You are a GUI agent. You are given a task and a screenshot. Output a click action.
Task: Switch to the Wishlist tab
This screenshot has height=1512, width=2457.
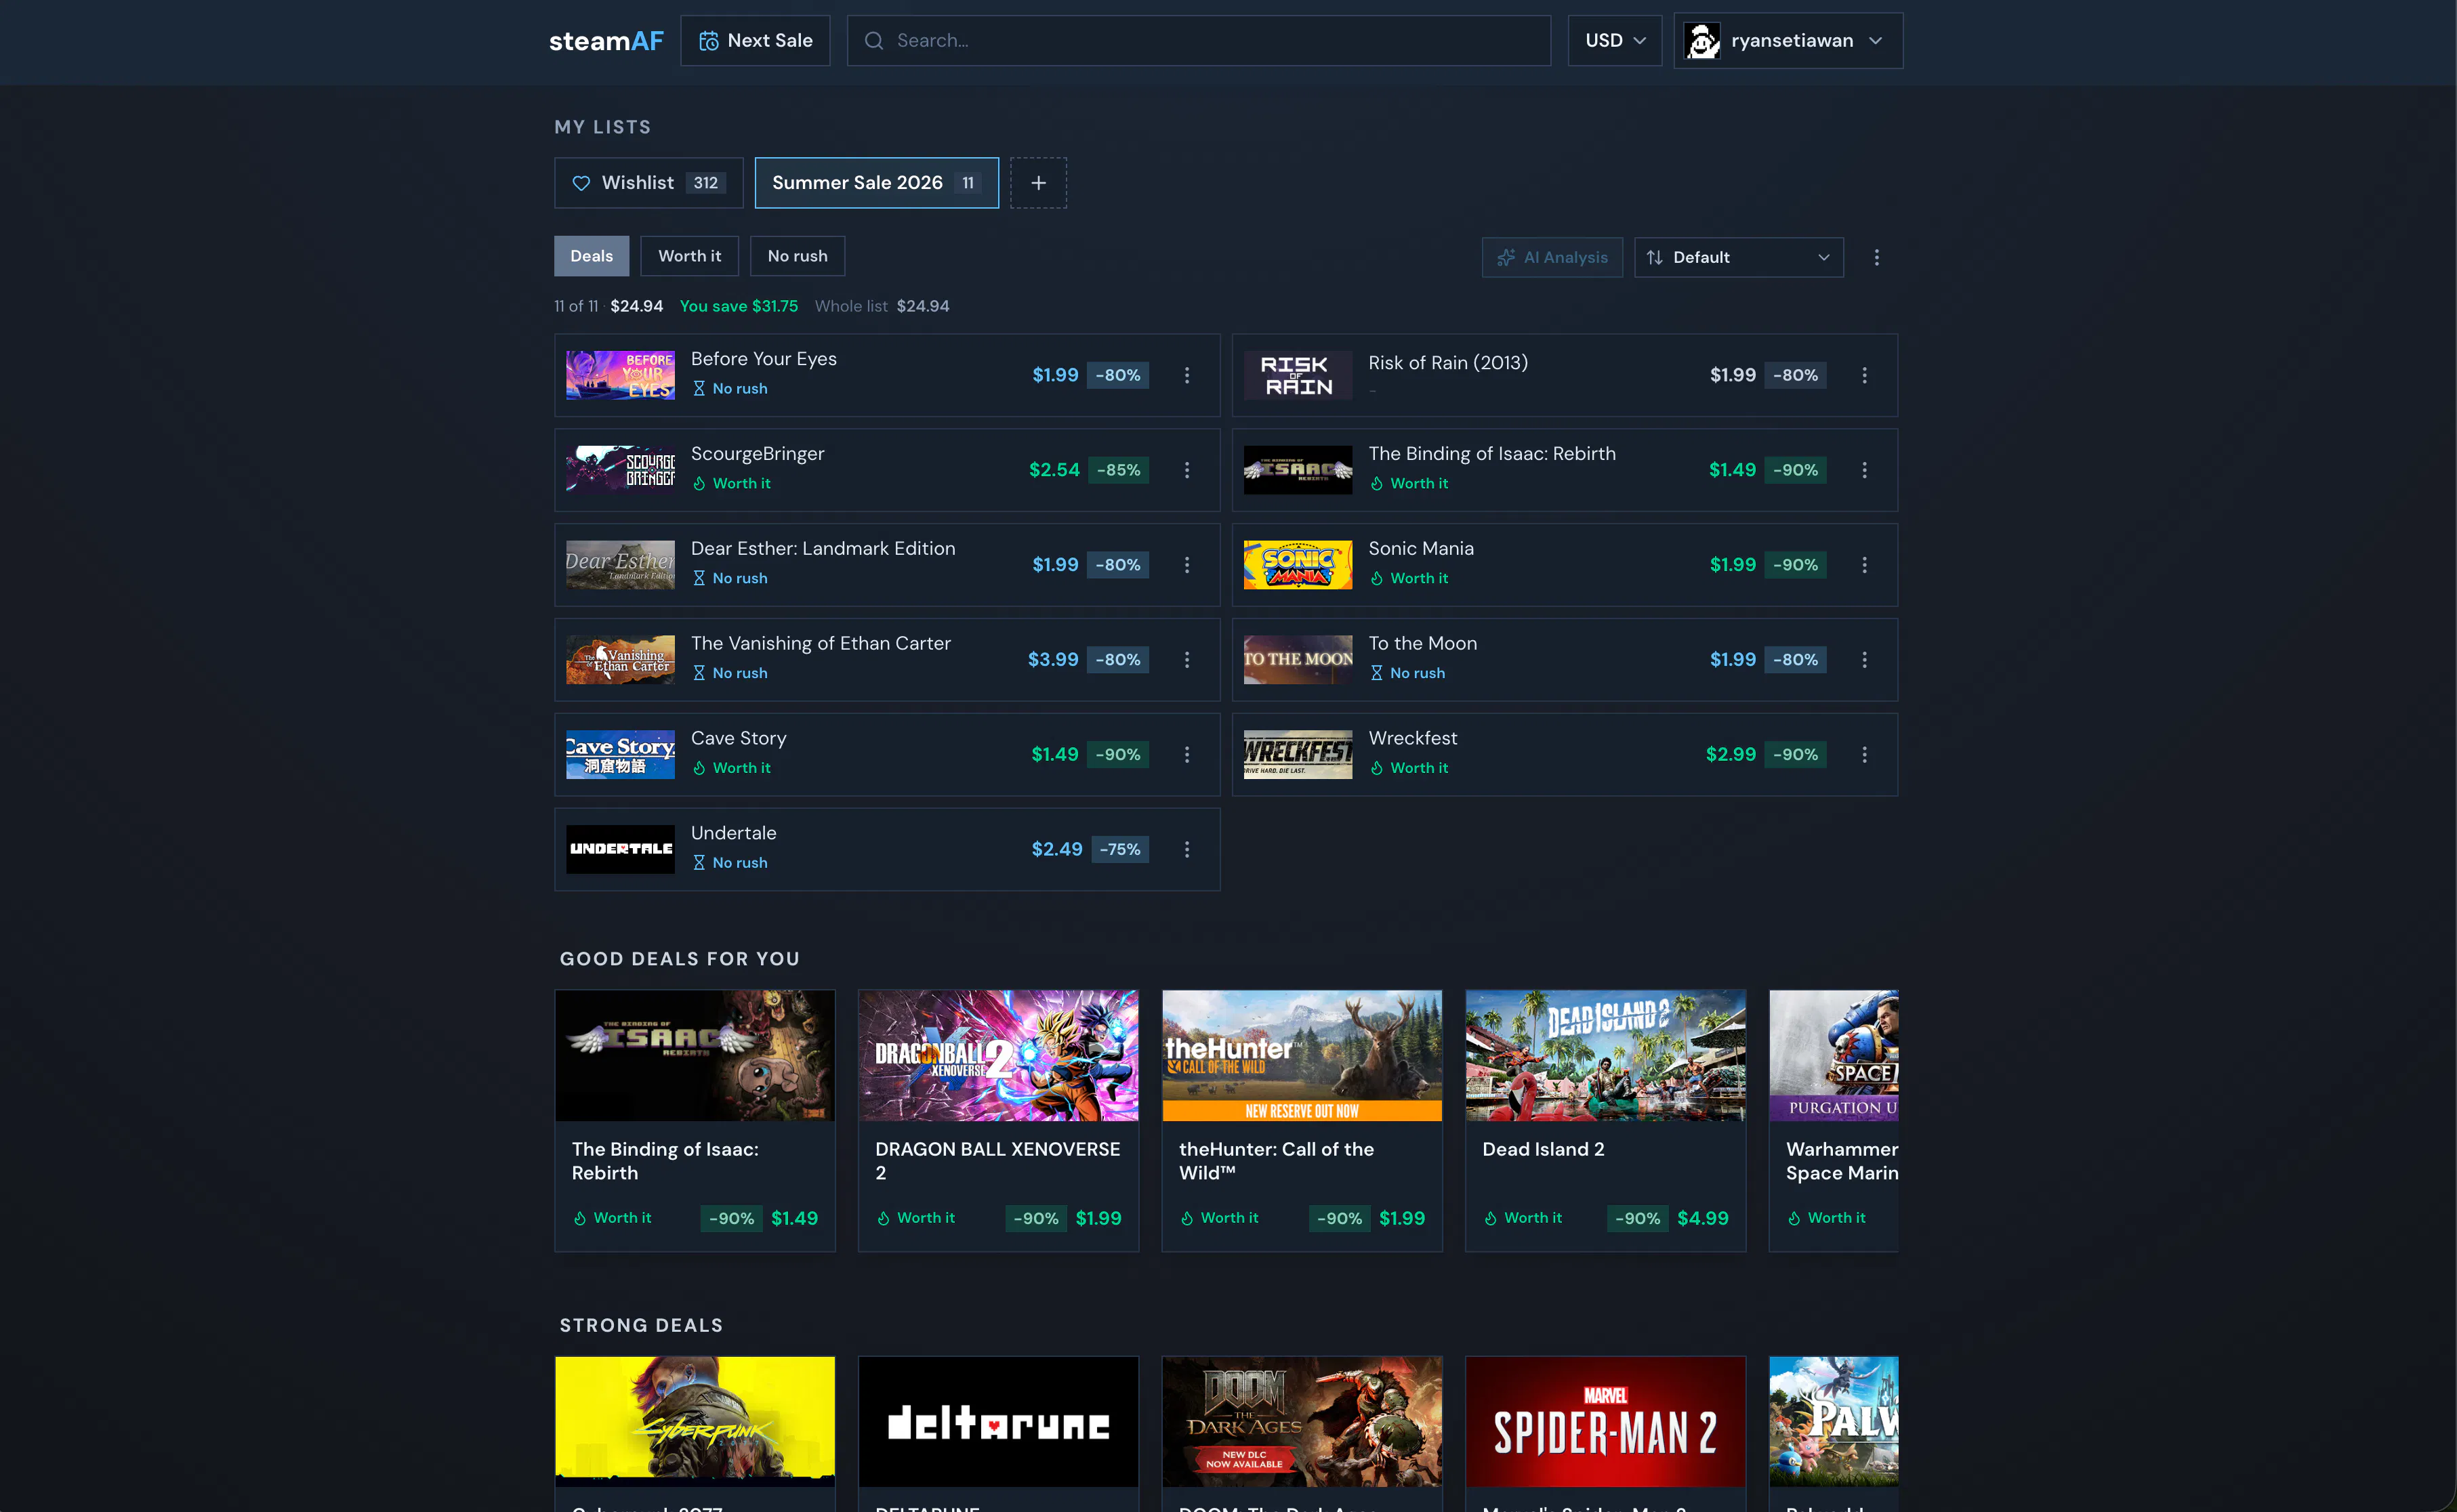[649, 183]
